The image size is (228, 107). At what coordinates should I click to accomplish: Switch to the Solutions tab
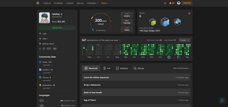[122, 68]
